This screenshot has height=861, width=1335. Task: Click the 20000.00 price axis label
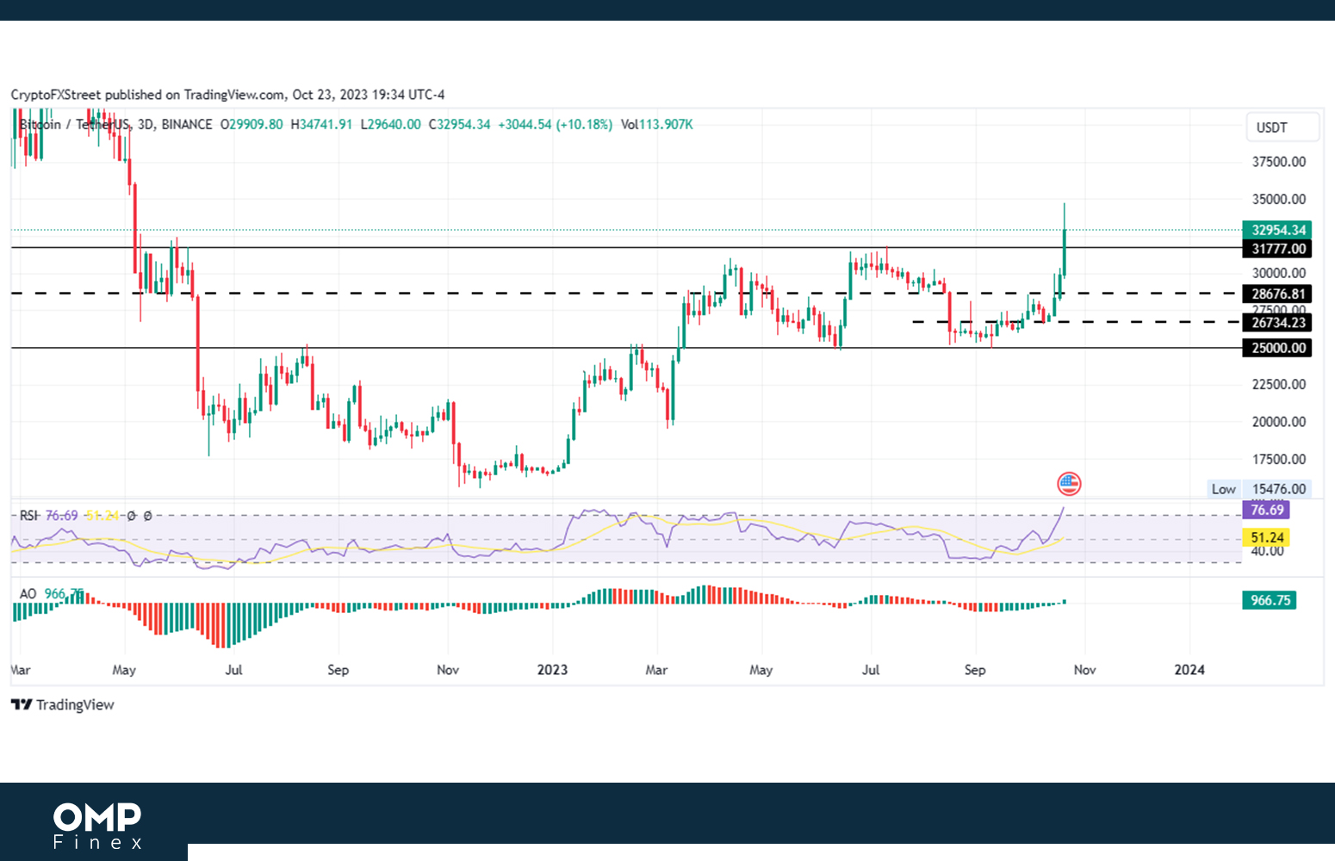pyautogui.click(x=1279, y=422)
